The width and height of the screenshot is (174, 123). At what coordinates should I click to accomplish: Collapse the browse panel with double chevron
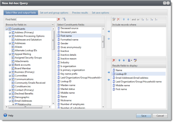pyautogui.click(x=53, y=25)
